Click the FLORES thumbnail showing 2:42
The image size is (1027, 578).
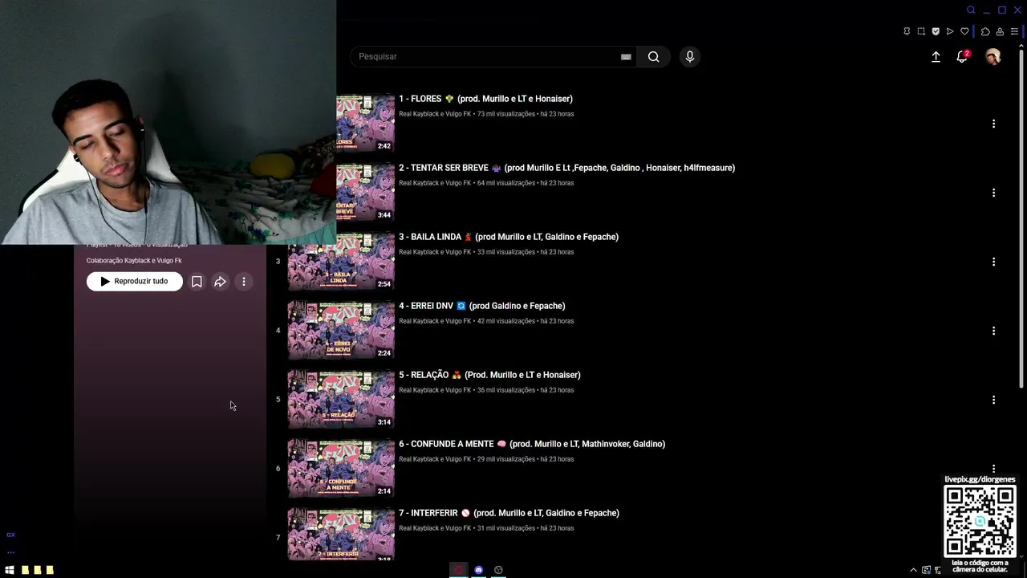click(x=365, y=123)
